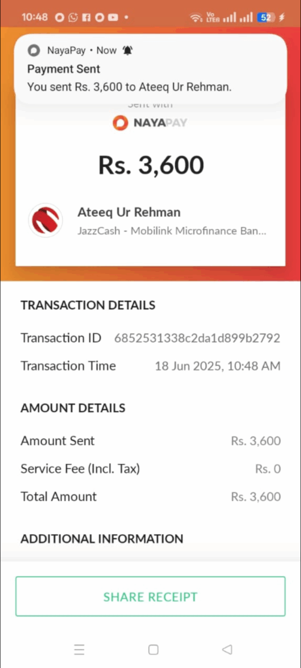
Task: Tap the battery indicator in the status bar
Action: 266,18
